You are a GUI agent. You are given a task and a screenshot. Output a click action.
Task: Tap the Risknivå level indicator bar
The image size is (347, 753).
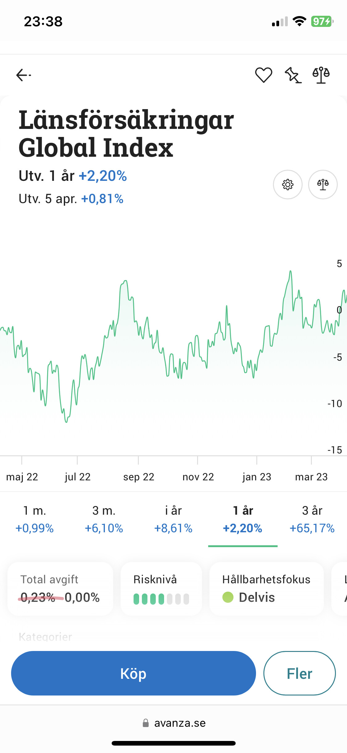coord(161,599)
